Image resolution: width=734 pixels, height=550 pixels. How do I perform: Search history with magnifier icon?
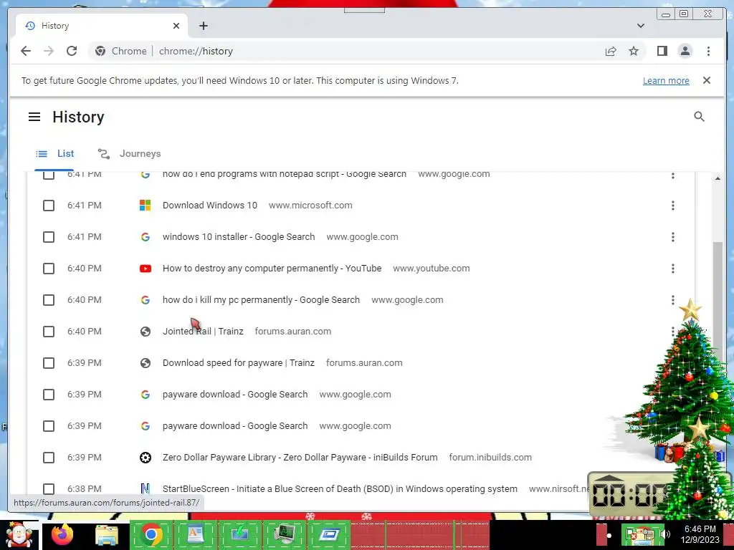click(x=699, y=117)
